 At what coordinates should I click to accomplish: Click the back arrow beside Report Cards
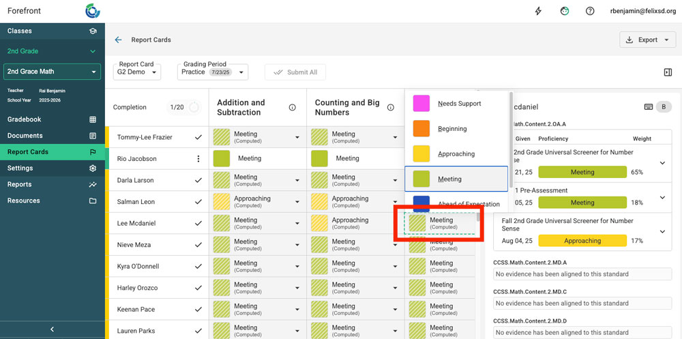click(x=118, y=40)
